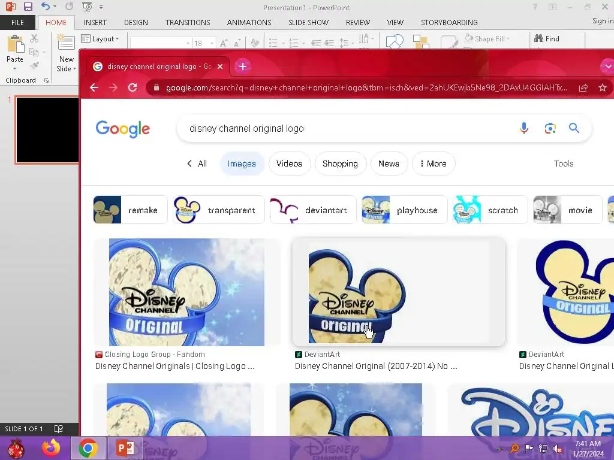The height and width of the screenshot is (460, 614).
Task: Click the muted speaker volume tray icon
Action: 558,448
